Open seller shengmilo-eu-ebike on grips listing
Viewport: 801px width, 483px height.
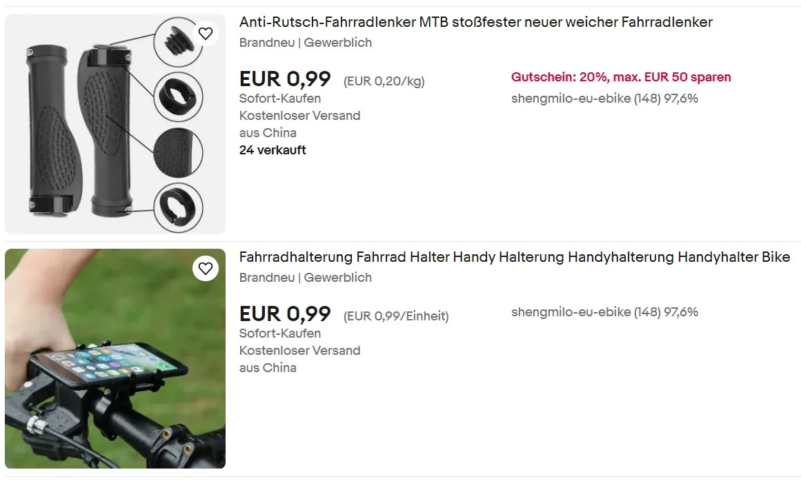tap(604, 99)
